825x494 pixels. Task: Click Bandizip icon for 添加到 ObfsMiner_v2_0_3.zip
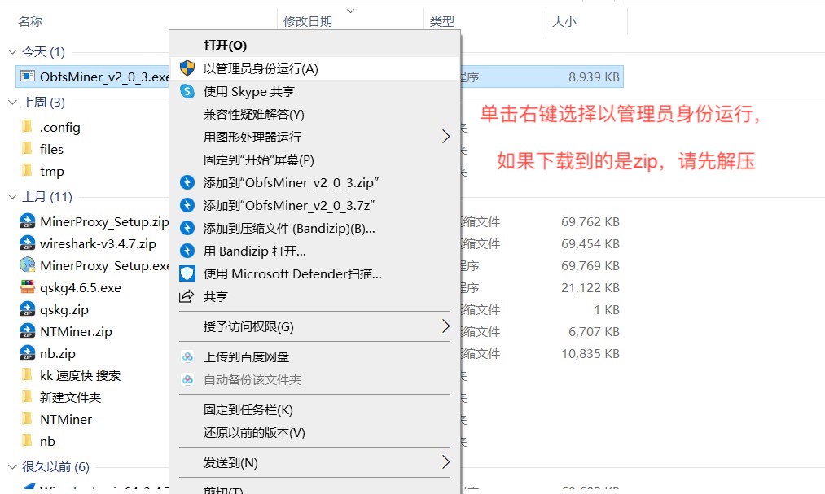(187, 182)
